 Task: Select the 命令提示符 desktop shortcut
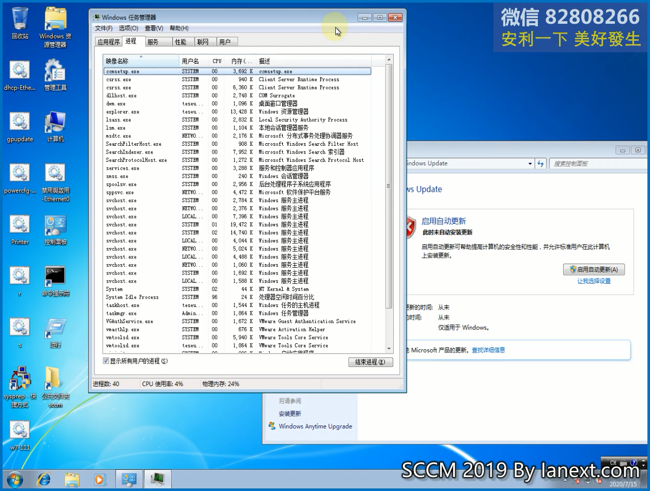[55, 282]
